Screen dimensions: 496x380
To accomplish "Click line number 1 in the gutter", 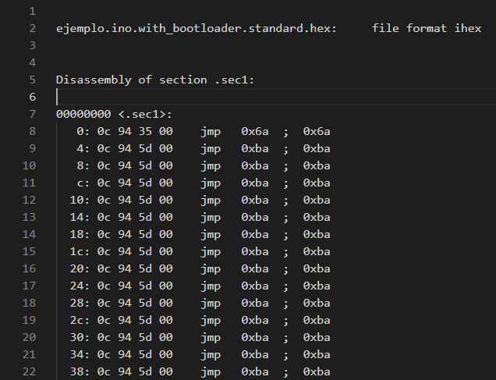I will click(31, 12).
